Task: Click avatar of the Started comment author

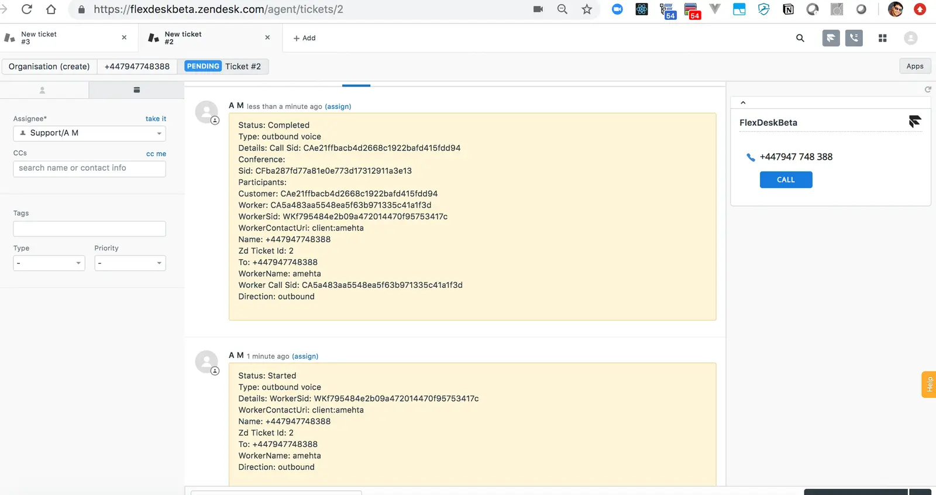Action: (207, 362)
